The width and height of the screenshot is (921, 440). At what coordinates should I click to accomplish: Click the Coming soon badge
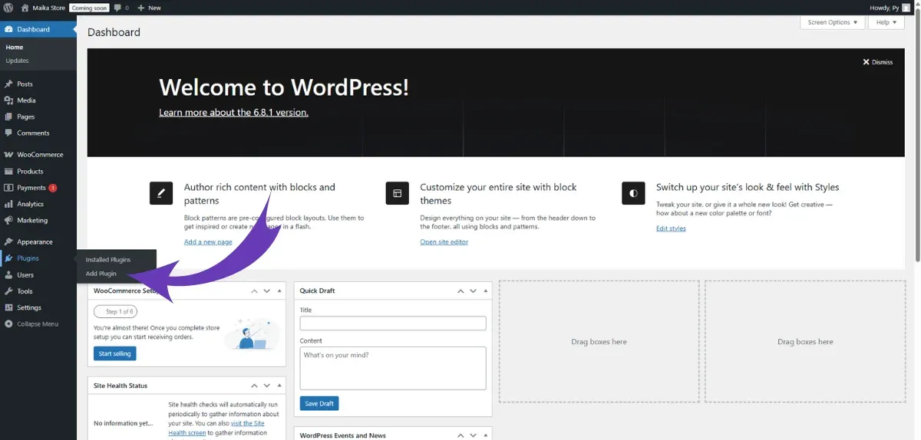coord(89,8)
